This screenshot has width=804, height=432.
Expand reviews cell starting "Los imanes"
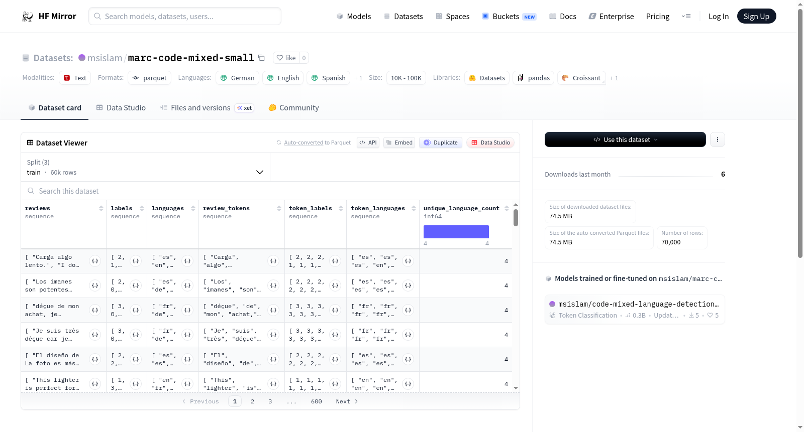coord(95,285)
